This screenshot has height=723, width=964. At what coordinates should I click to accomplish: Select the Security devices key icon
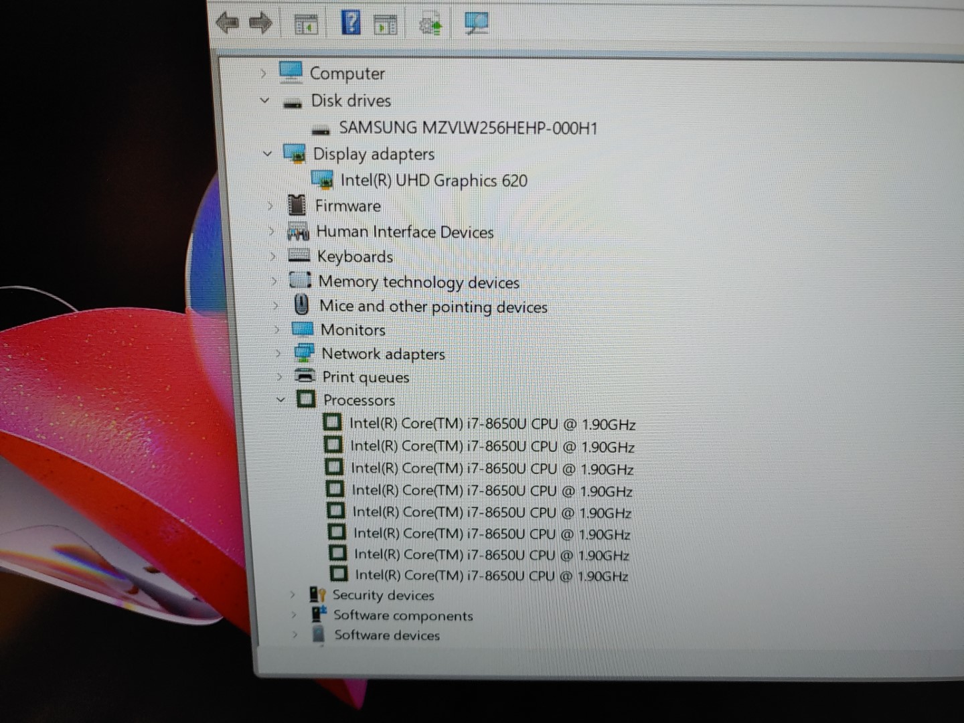(317, 594)
